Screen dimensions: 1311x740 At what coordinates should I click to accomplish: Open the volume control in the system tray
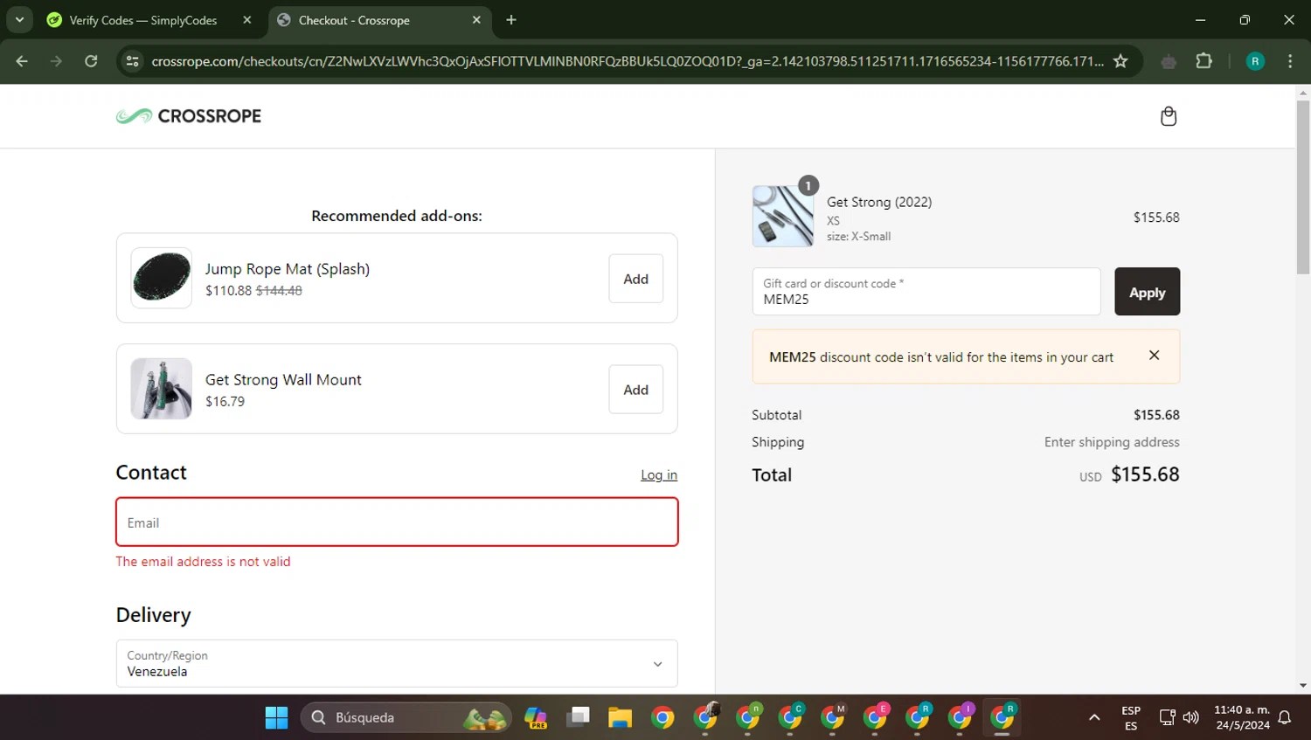[x=1190, y=717]
